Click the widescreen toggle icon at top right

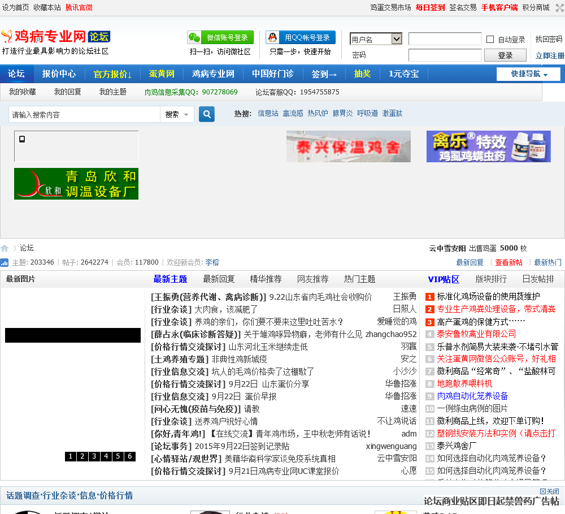[x=559, y=7]
